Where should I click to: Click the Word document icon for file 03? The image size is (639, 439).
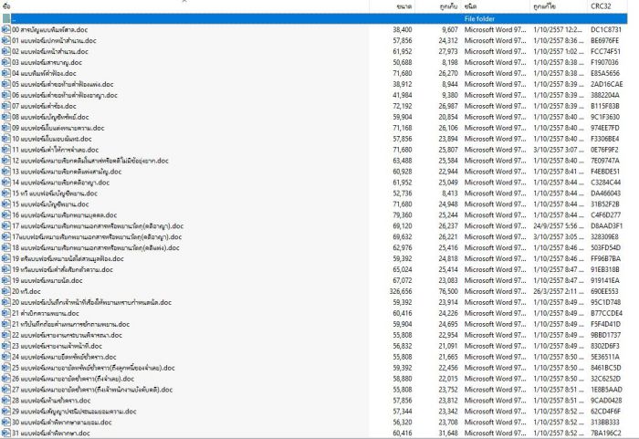click(6, 62)
